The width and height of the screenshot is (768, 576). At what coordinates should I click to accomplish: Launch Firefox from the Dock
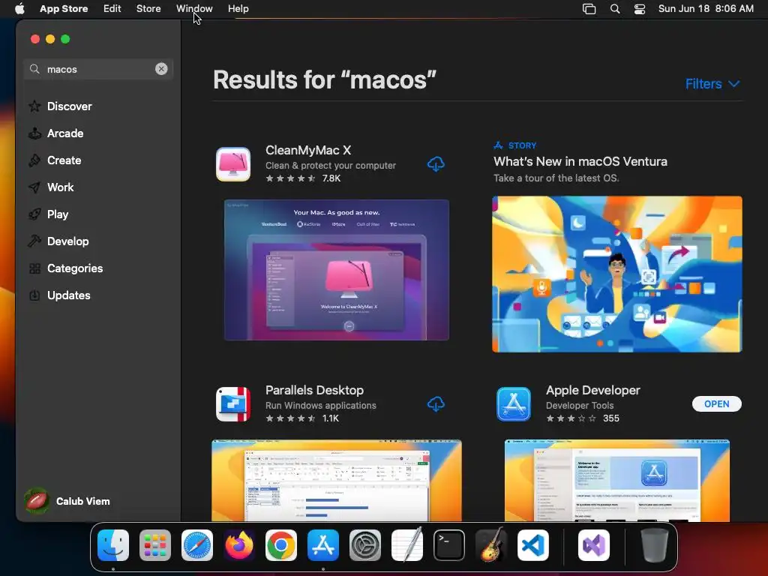[x=239, y=545]
